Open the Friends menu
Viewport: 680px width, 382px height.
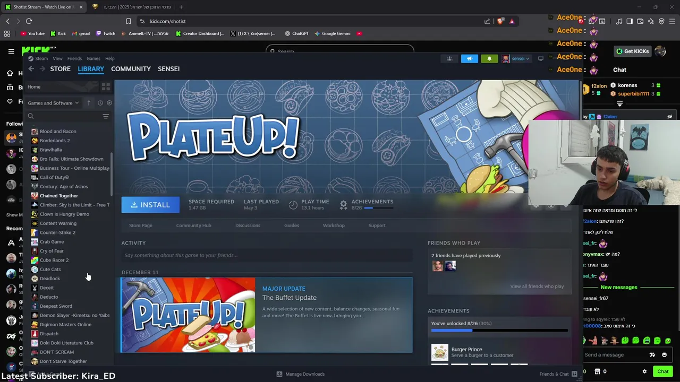point(74,58)
